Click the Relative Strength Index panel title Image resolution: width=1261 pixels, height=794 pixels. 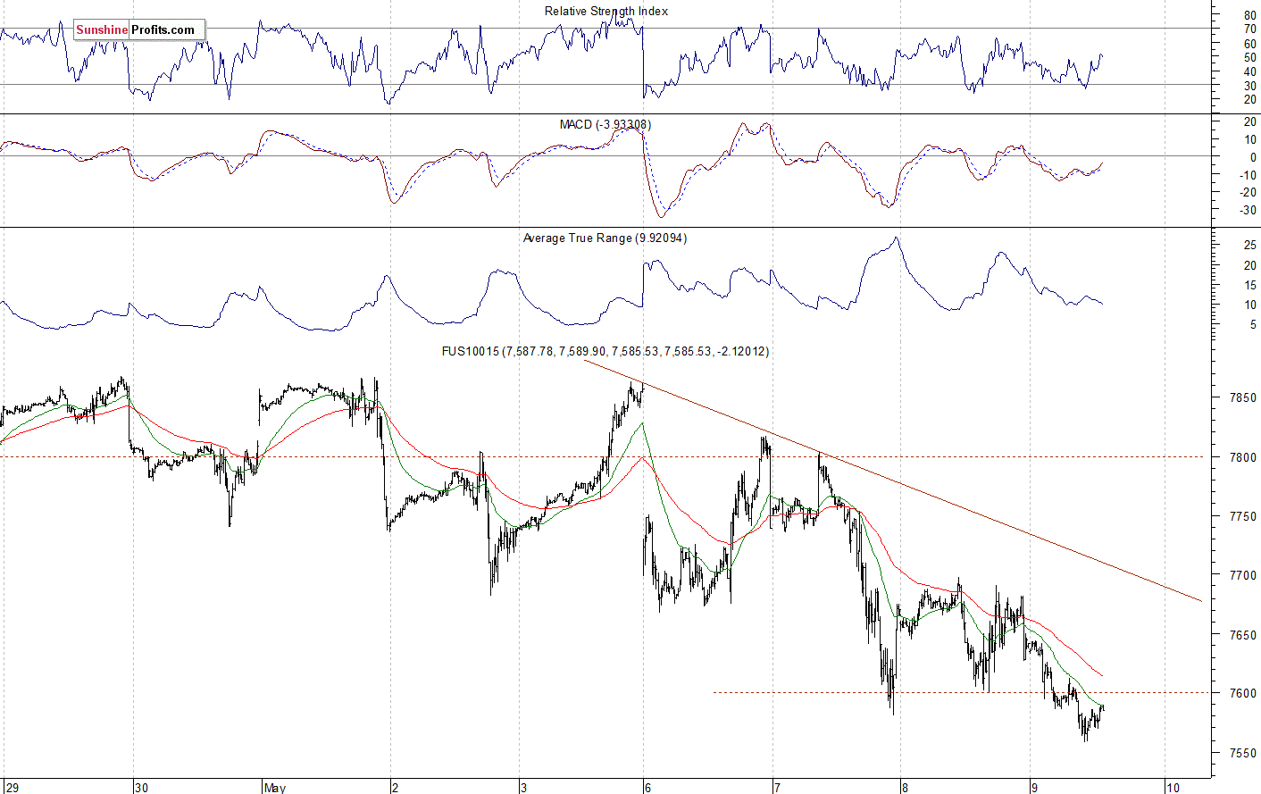point(606,12)
